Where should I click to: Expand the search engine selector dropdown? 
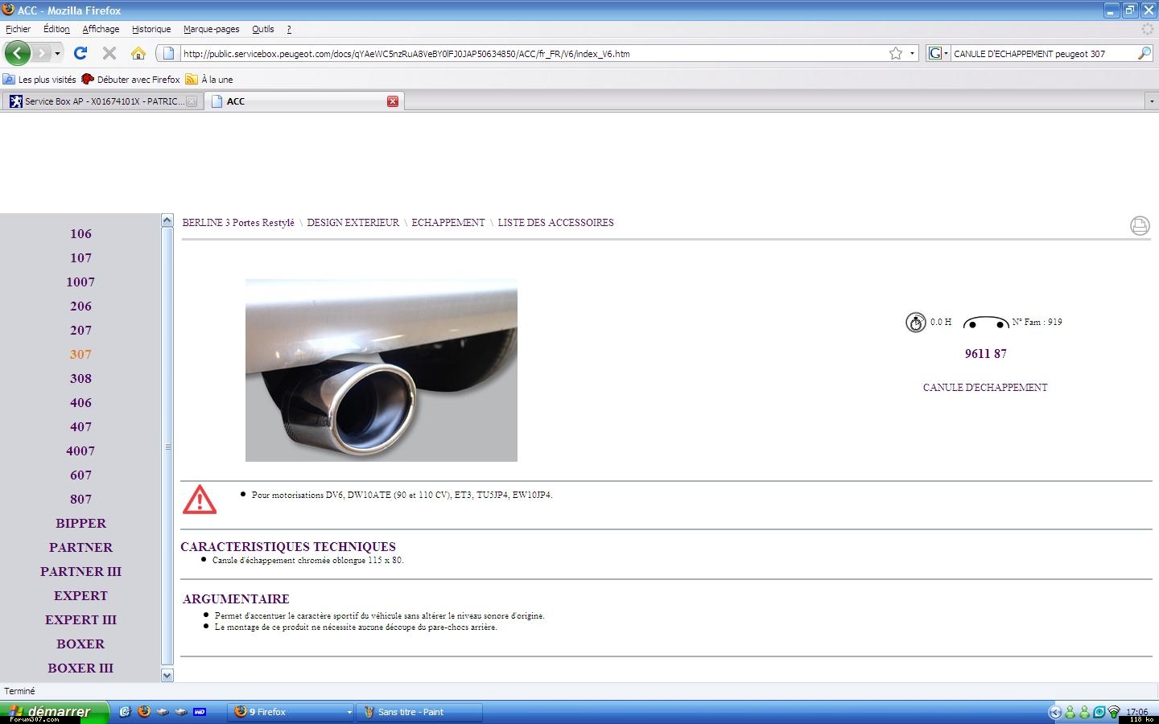(938, 54)
